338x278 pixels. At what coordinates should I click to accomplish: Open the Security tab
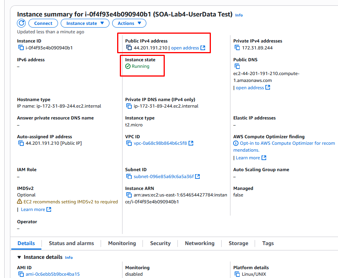(x=160, y=243)
